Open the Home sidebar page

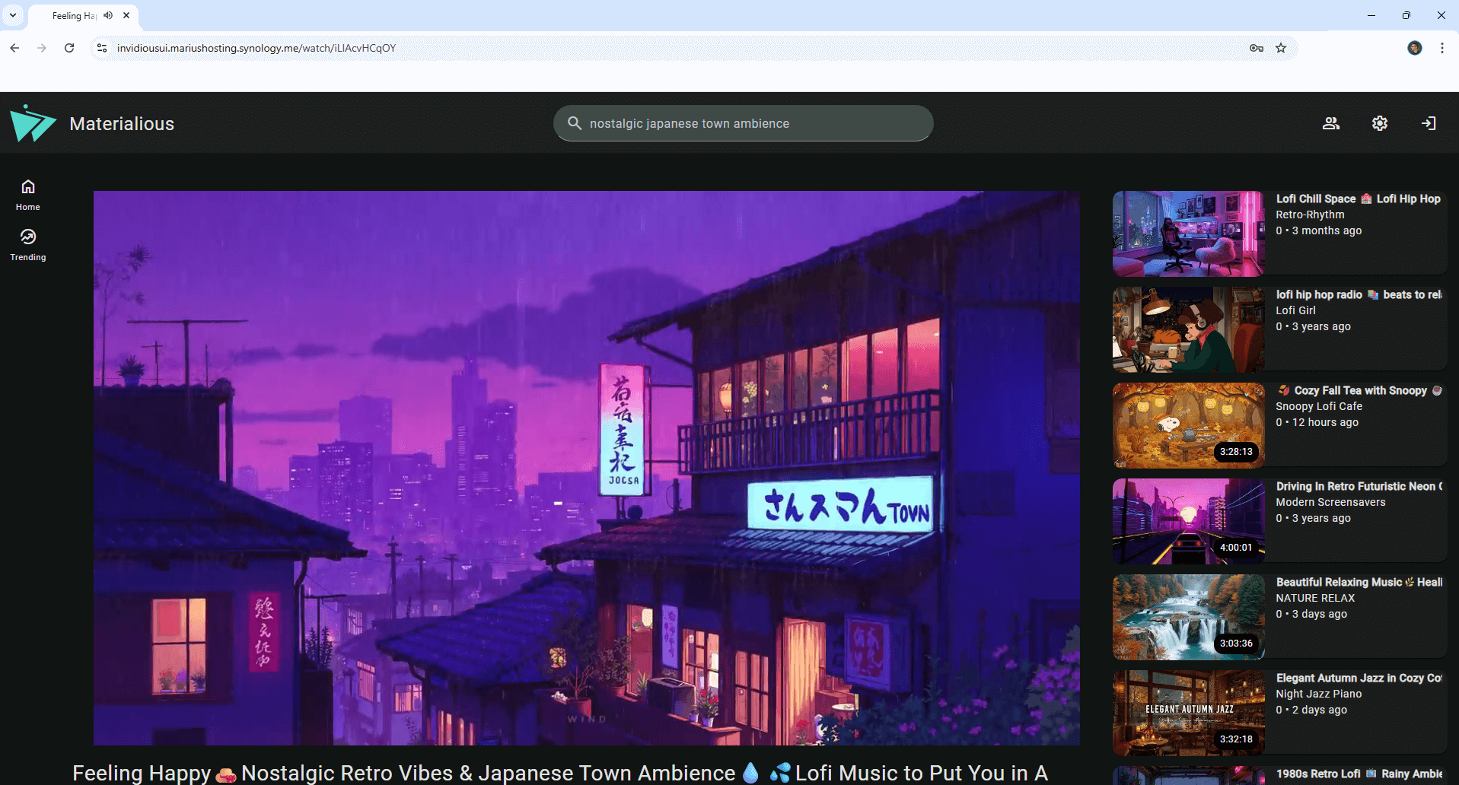(x=28, y=195)
